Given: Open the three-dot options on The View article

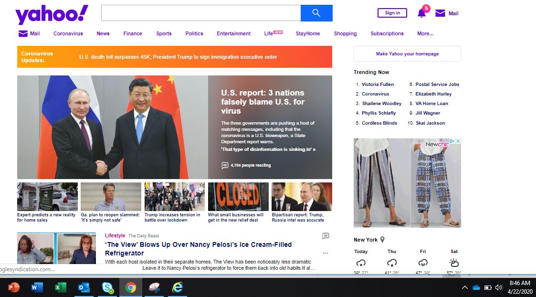Looking at the screenshot, I should [x=326, y=253].
